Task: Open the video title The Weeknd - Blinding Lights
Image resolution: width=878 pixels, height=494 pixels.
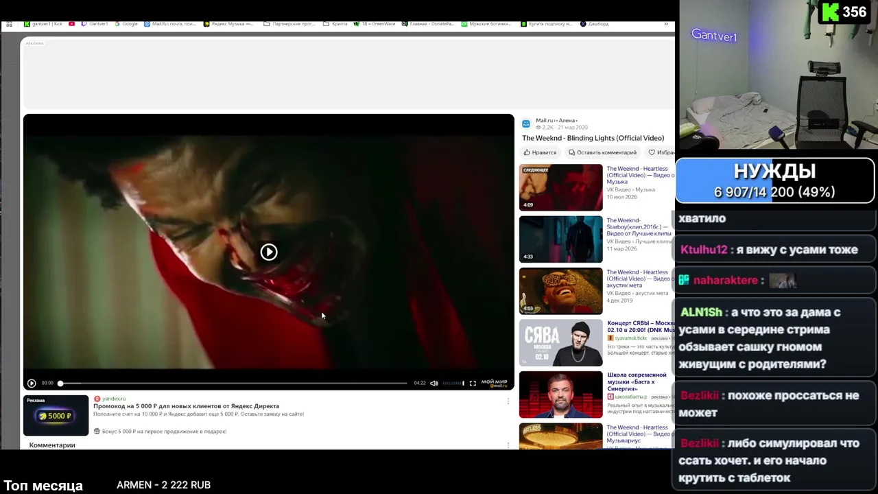Action: (593, 138)
